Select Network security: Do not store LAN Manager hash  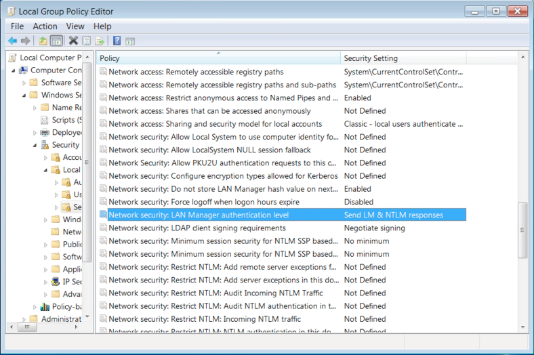223,189
